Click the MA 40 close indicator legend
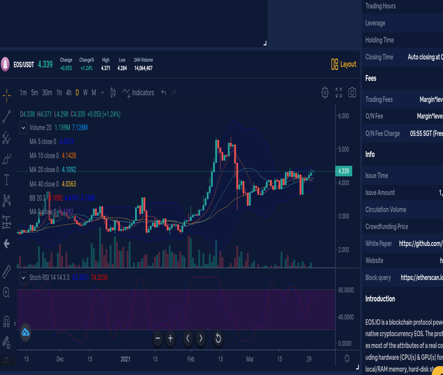 pos(53,184)
